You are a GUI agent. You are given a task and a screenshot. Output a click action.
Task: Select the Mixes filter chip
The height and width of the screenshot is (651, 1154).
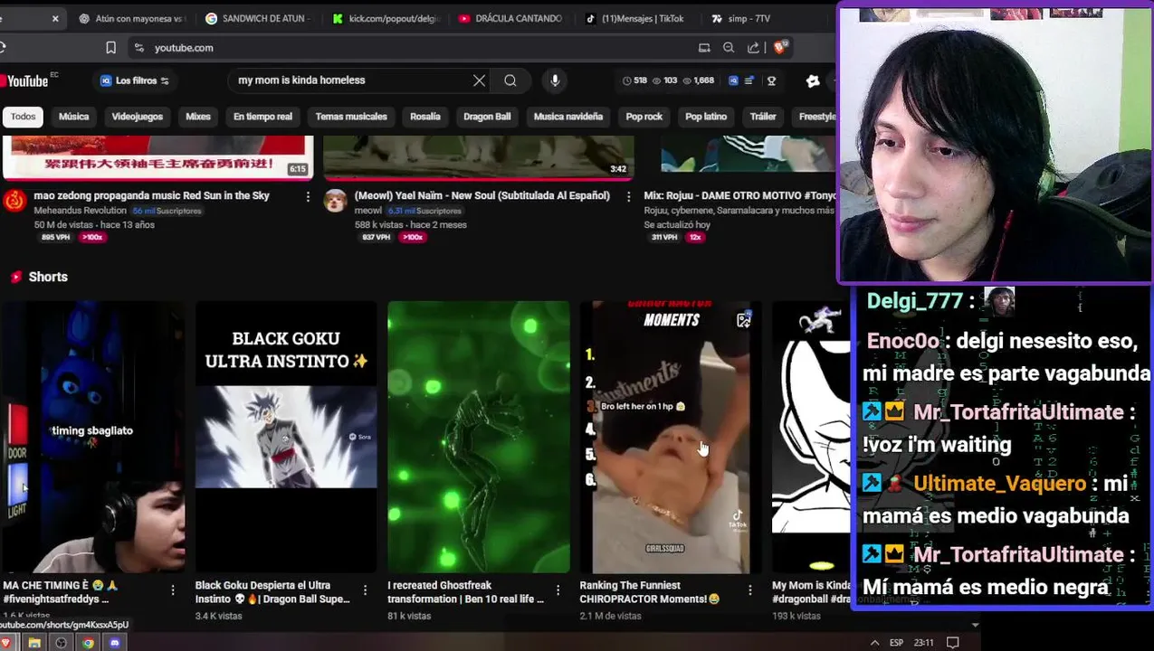(x=198, y=117)
